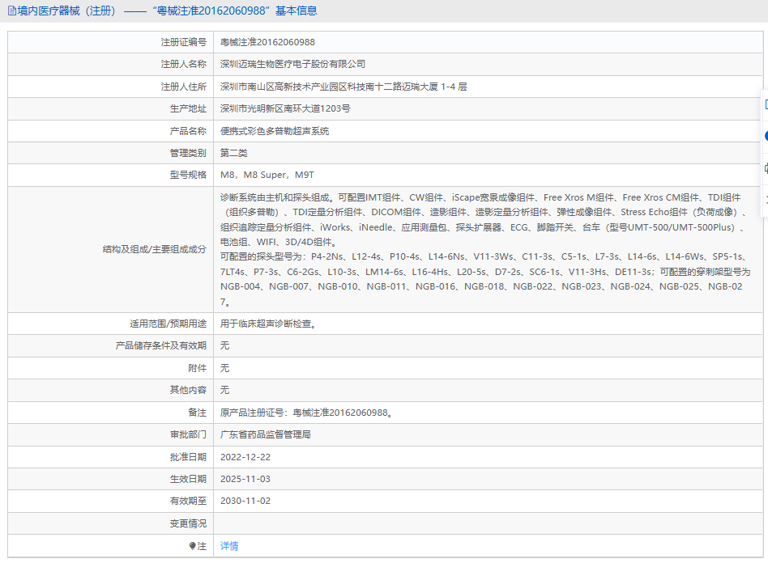The width and height of the screenshot is (768, 563).
Task: Click the document icon beside the page title
Action: click(x=12, y=11)
